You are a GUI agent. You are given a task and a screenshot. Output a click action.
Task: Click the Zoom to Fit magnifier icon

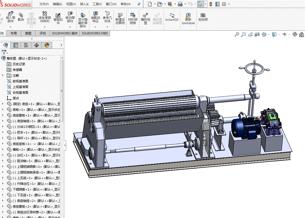pyautogui.click(x=237, y=34)
